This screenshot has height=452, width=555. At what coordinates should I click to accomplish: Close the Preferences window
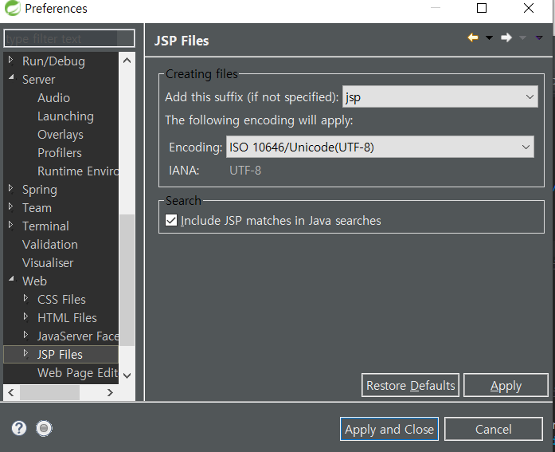[529, 8]
